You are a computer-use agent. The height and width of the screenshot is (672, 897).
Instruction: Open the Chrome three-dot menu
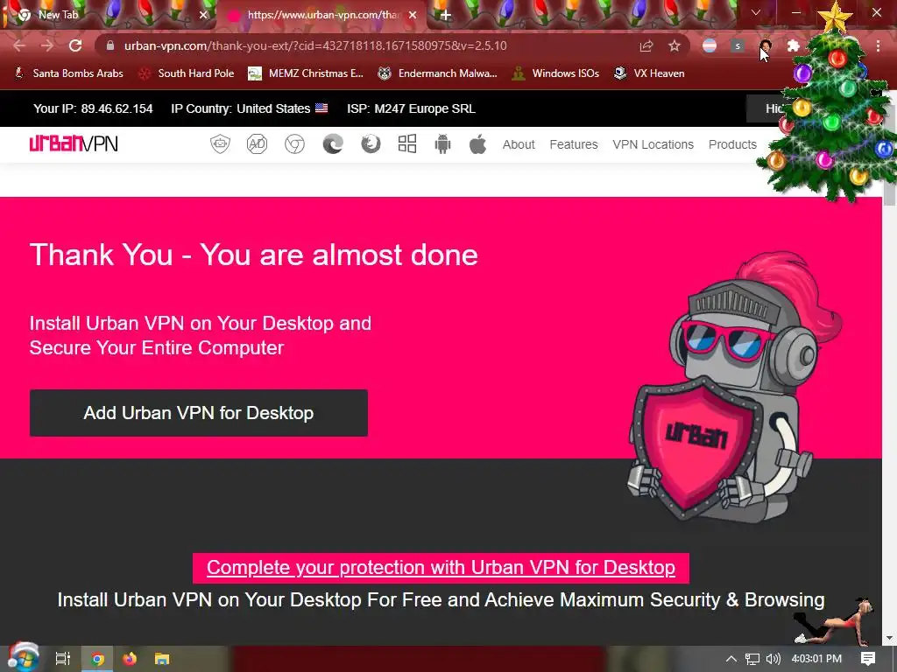[878, 45]
